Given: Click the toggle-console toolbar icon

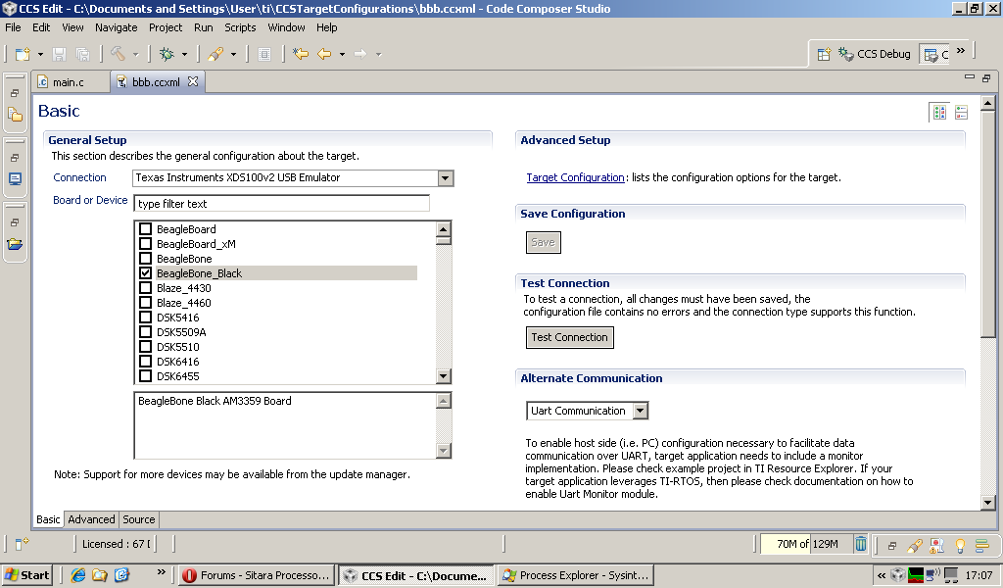Looking at the screenshot, I should click(x=264, y=54).
